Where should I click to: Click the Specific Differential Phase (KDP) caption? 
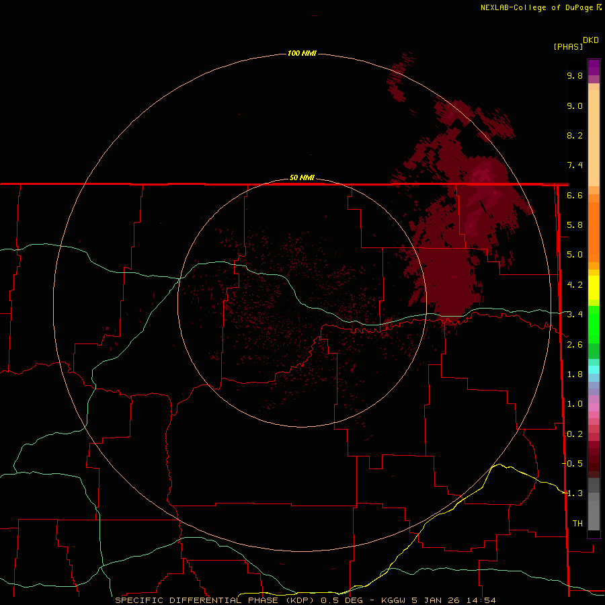tap(214, 600)
